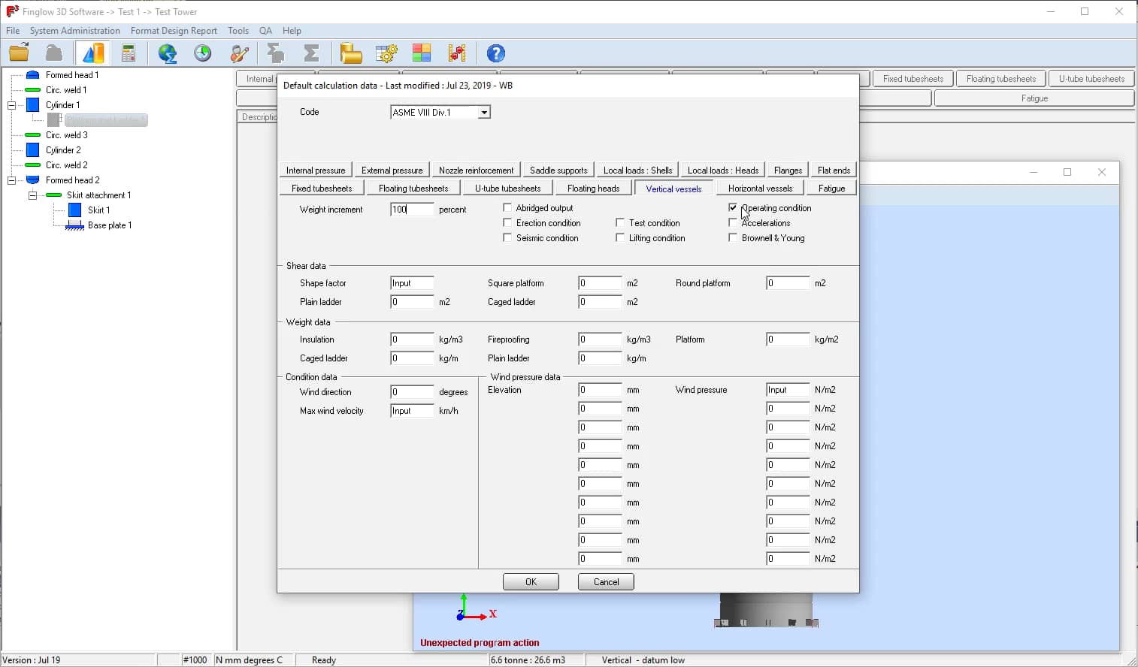Uncheck the Operating condition checkbox
The width and height of the screenshot is (1138, 667).
click(733, 208)
